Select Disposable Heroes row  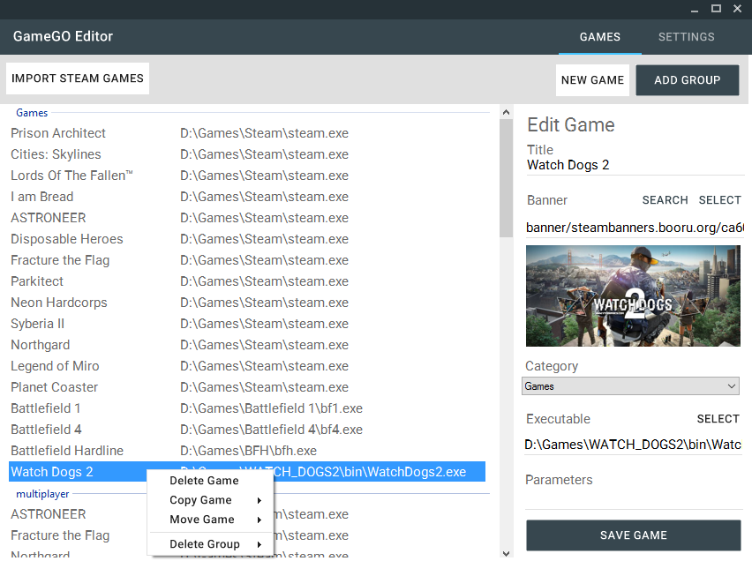(x=247, y=239)
